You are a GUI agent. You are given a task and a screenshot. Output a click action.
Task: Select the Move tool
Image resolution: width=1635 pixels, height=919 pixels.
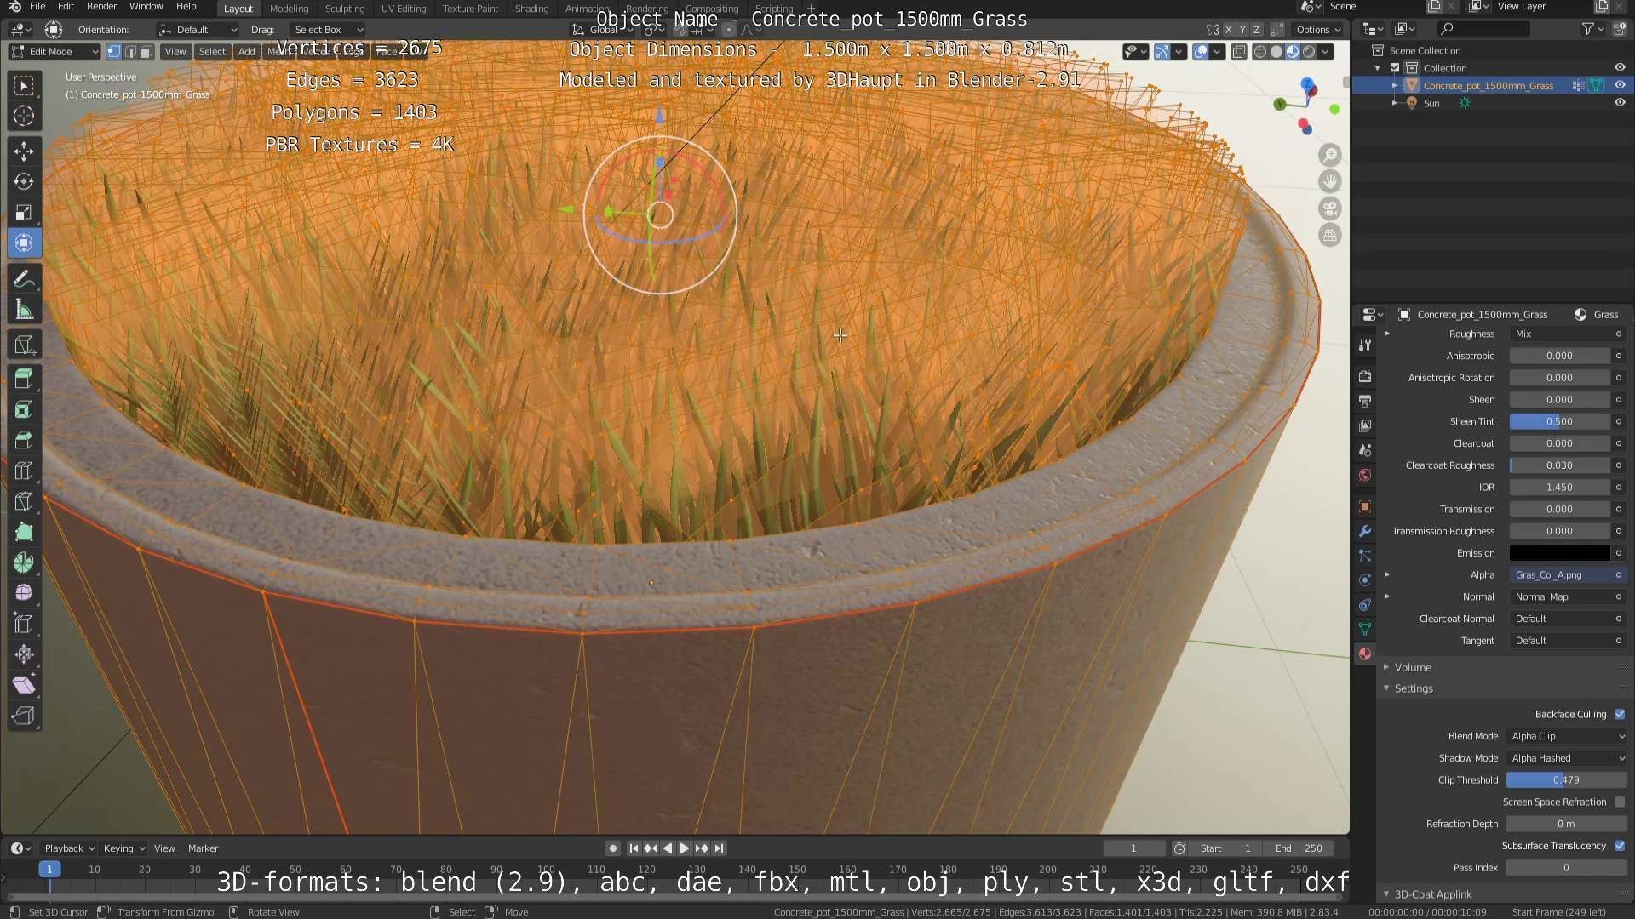point(24,151)
